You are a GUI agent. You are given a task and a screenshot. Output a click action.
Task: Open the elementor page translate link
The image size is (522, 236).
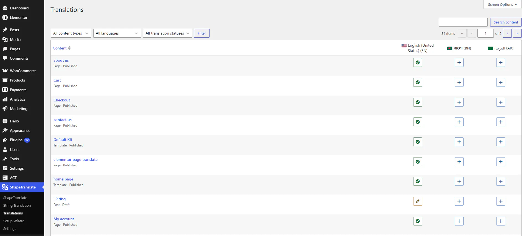coord(75,159)
